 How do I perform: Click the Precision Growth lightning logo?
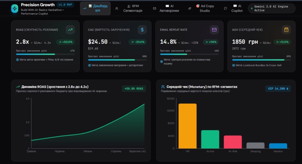pos(15,9)
